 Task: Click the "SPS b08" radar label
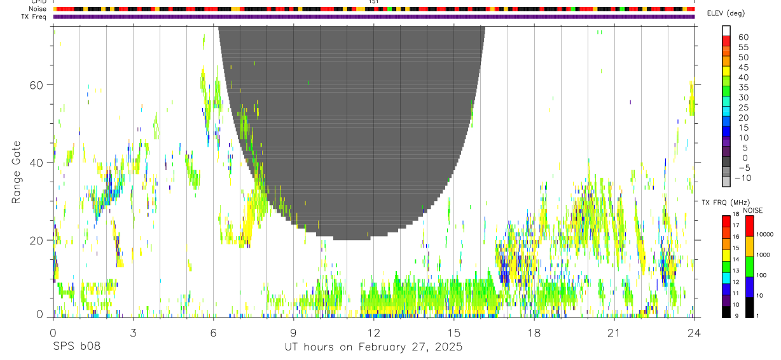point(76,347)
